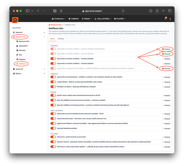
Task: Check Povinné for 90 denní předstih alert
Action: click(x=163, y=64)
